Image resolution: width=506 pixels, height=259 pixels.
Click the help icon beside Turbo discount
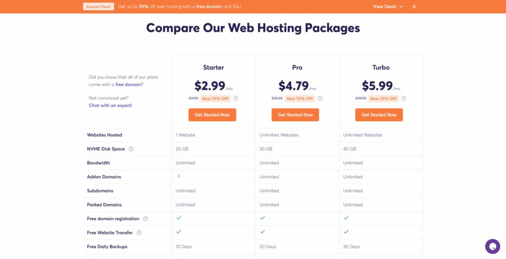pyautogui.click(x=404, y=98)
